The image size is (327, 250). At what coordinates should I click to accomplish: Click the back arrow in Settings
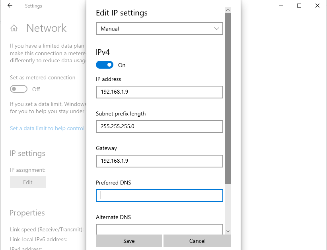point(10,6)
